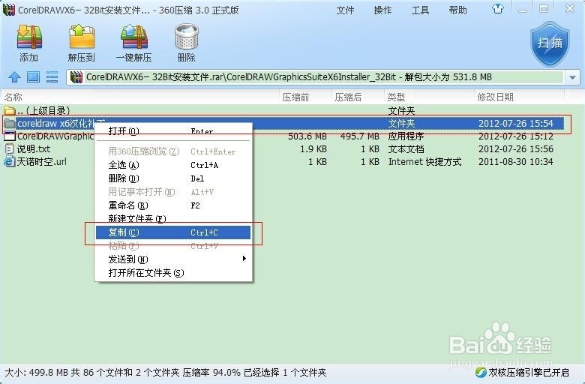Screen dimensions: 585x384
Task: Choose 打开所在文件夹 (S) in the context menu
Action: click(x=173, y=273)
